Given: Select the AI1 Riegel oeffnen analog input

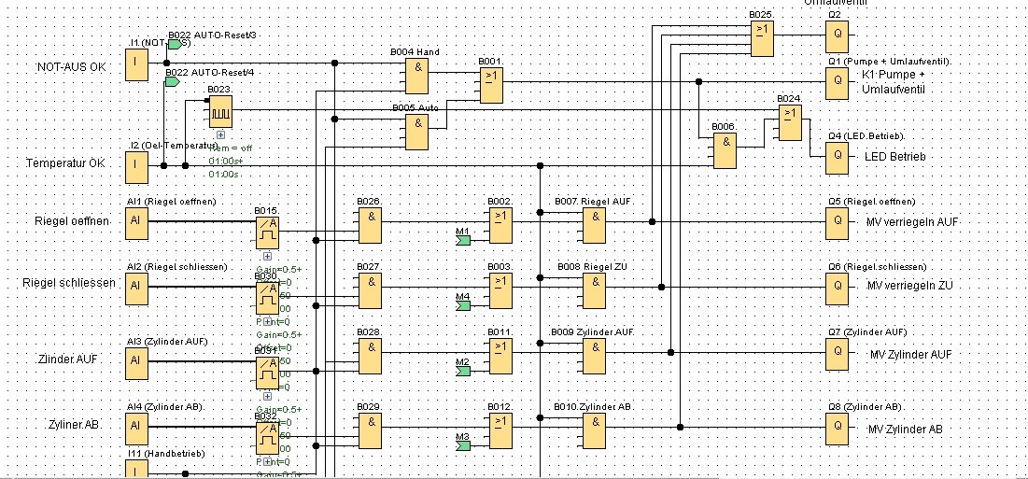Looking at the screenshot, I should point(136,221).
